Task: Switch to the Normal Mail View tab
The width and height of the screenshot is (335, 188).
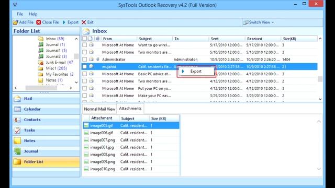Action: click(x=99, y=109)
